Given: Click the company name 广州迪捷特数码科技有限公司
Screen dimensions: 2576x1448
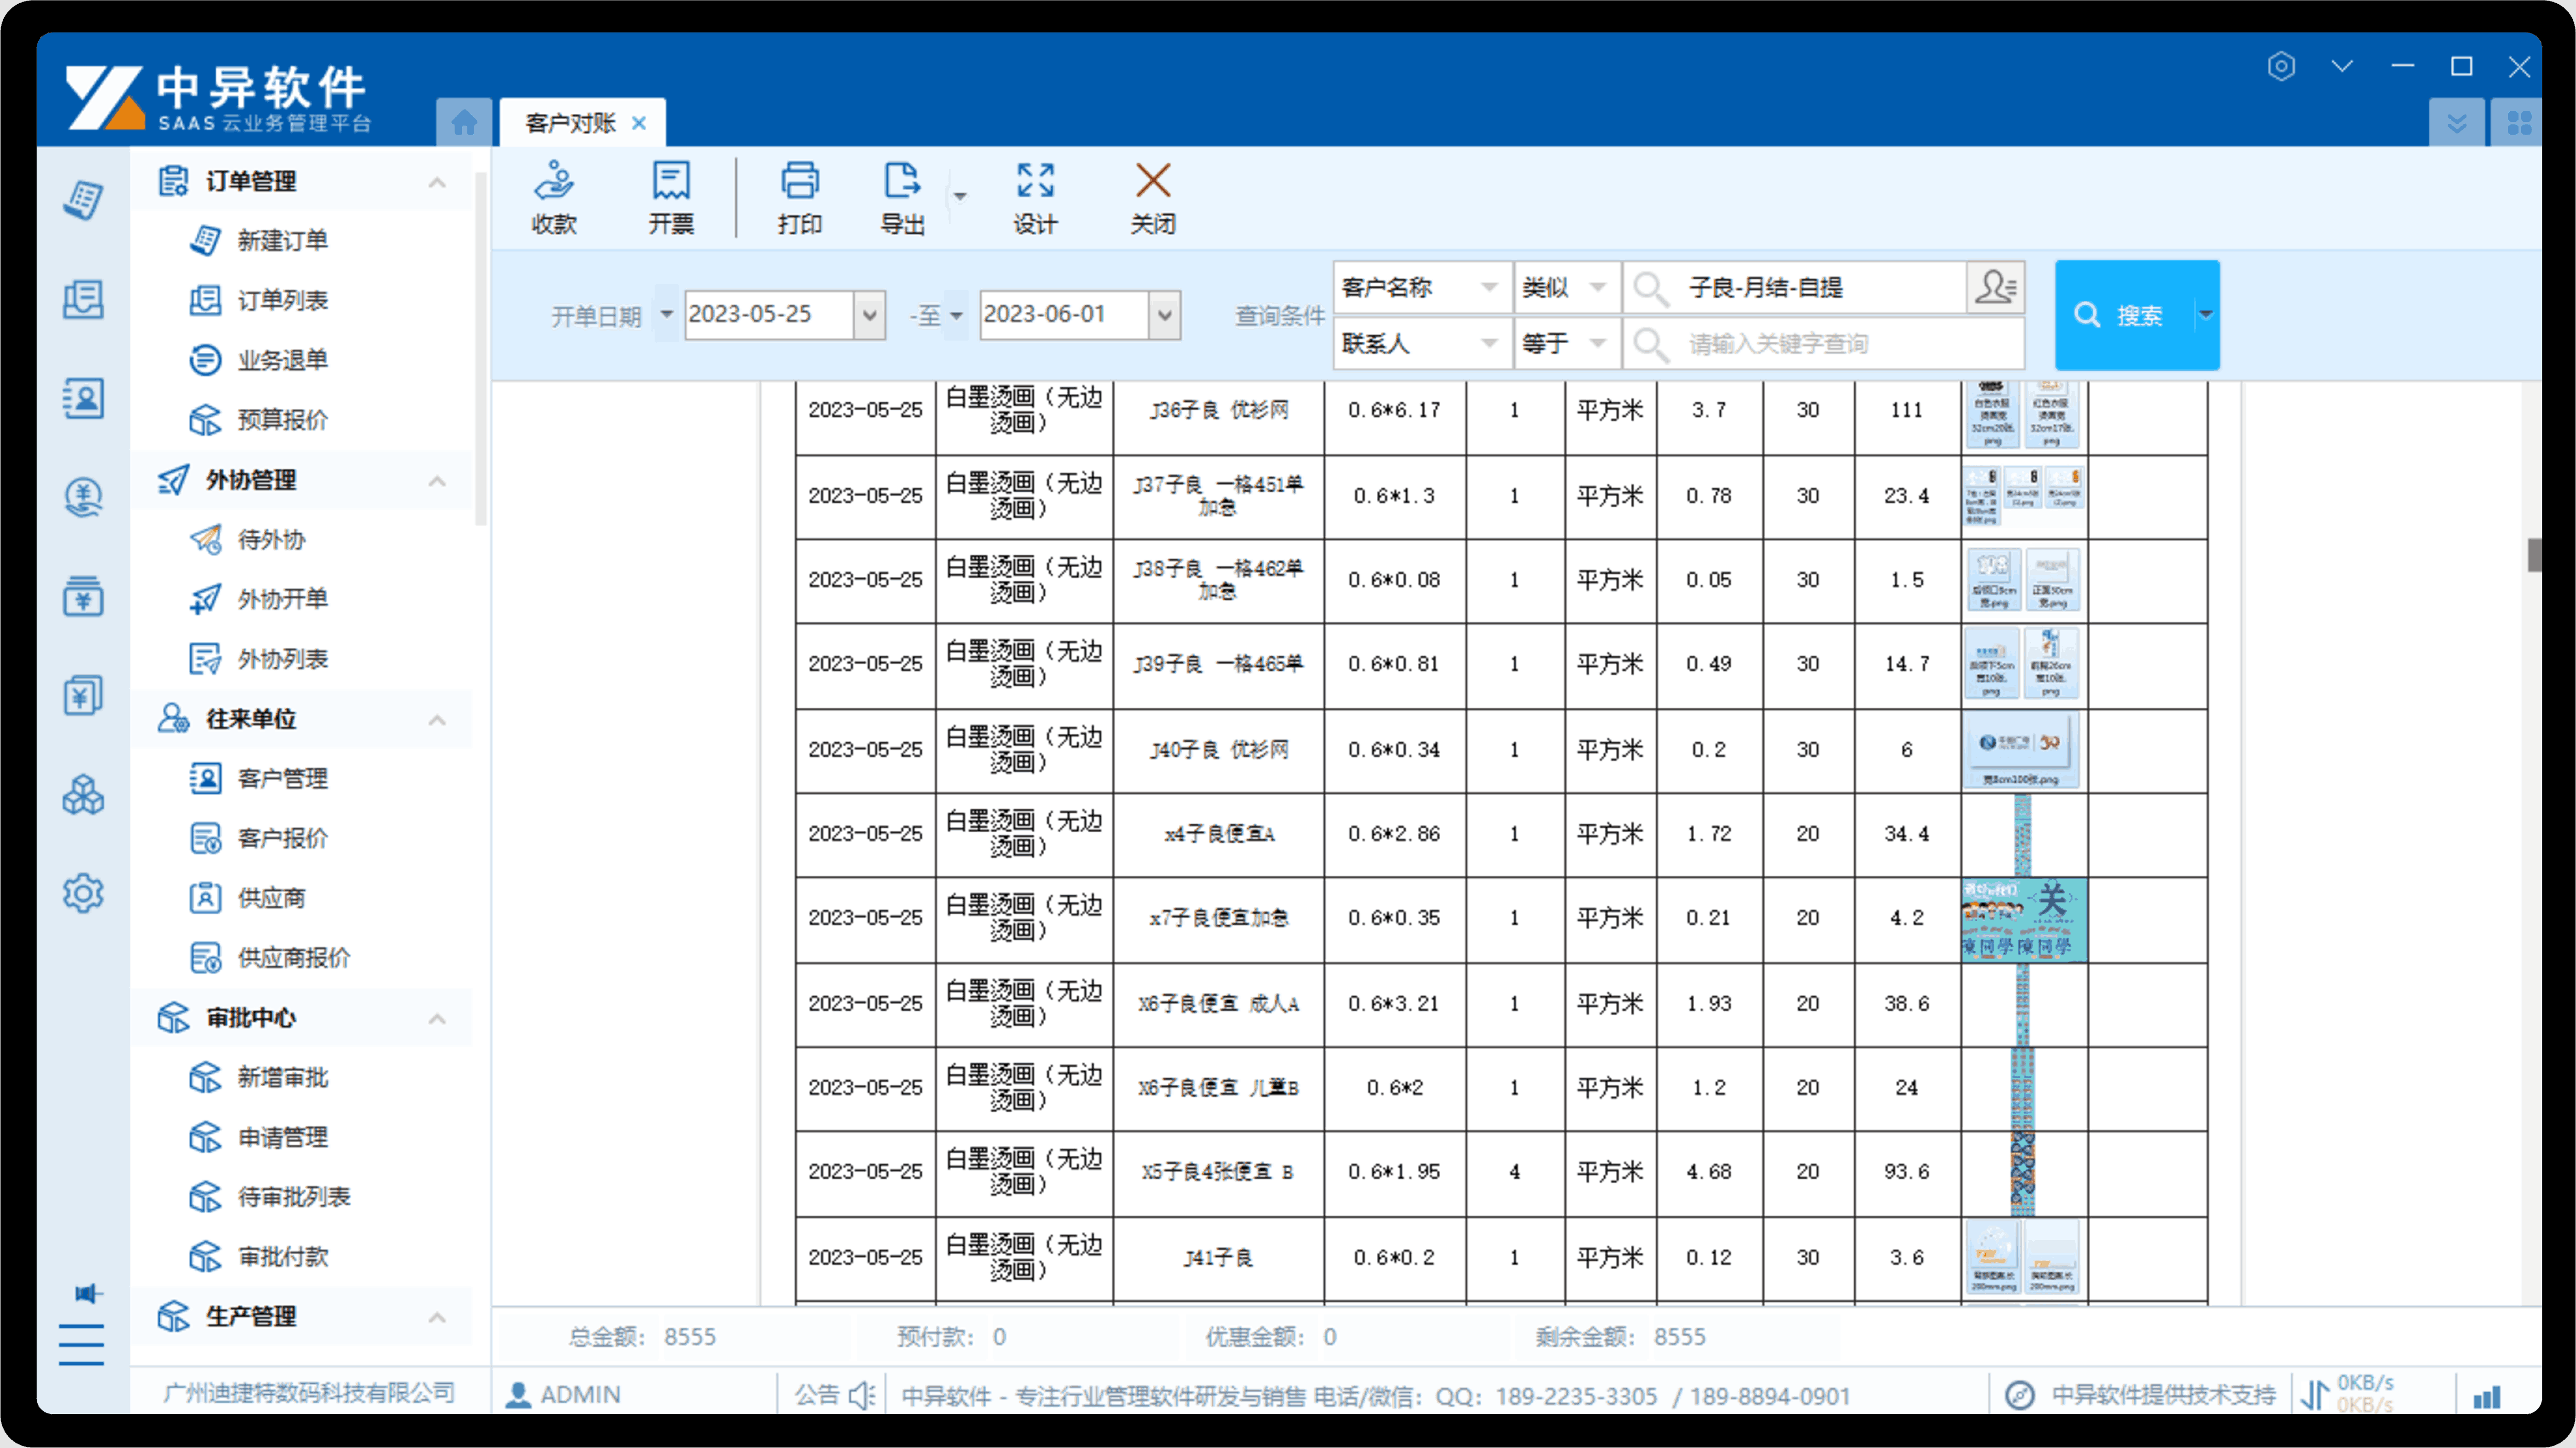Looking at the screenshot, I should coord(309,1393).
